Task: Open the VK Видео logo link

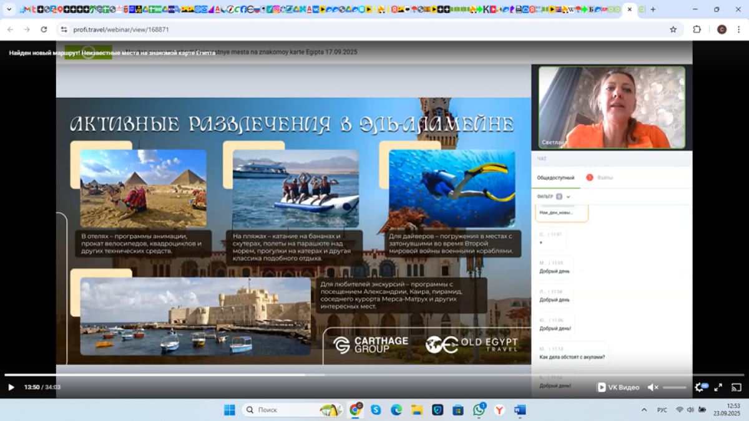Action: coord(618,387)
